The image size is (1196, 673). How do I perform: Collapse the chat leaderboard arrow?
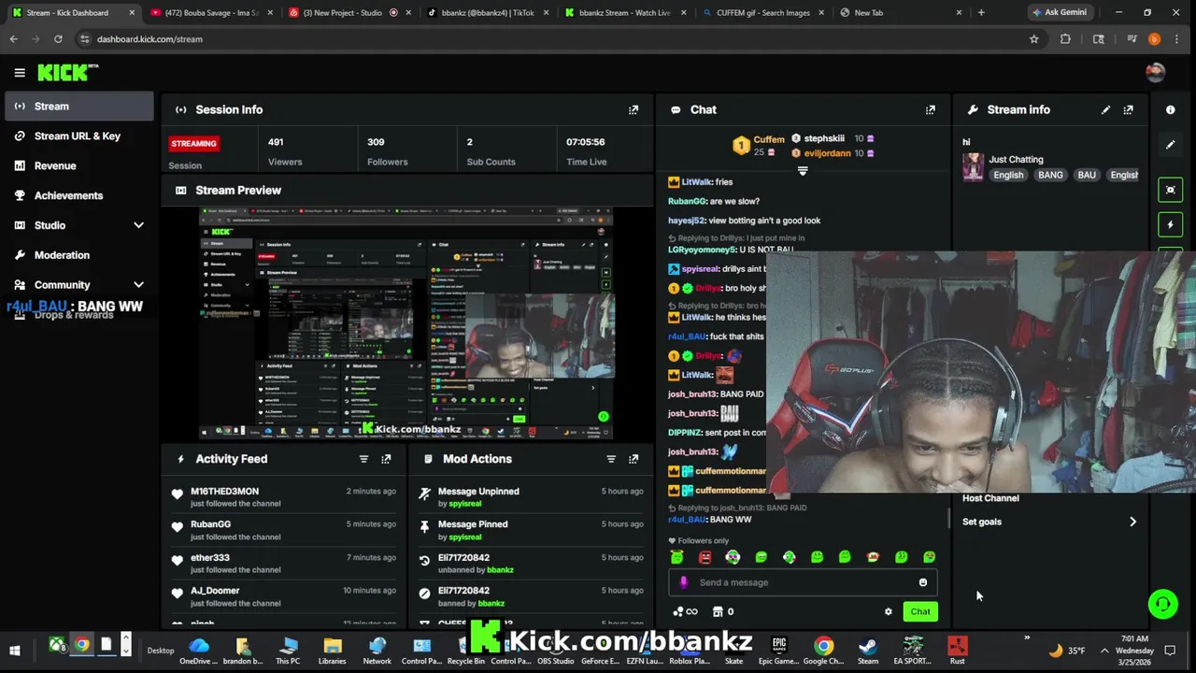click(802, 171)
